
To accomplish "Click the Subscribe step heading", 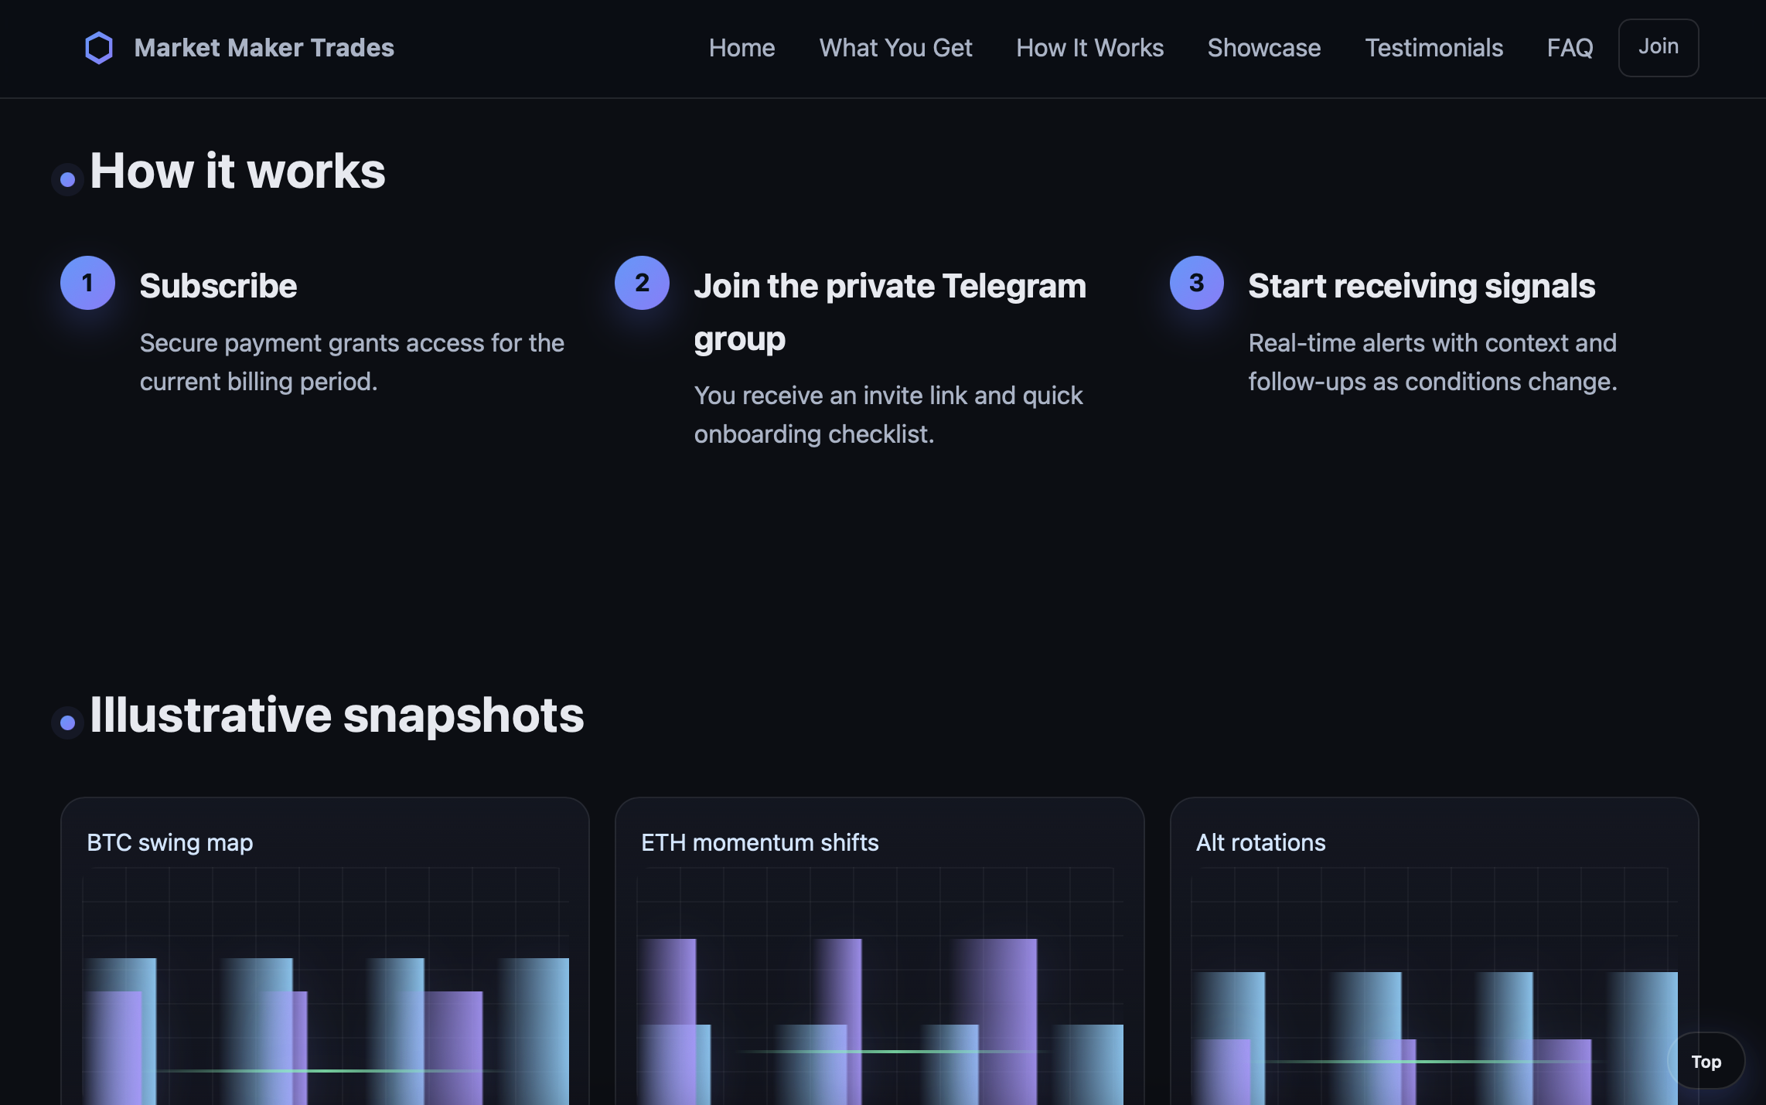I will (218, 286).
